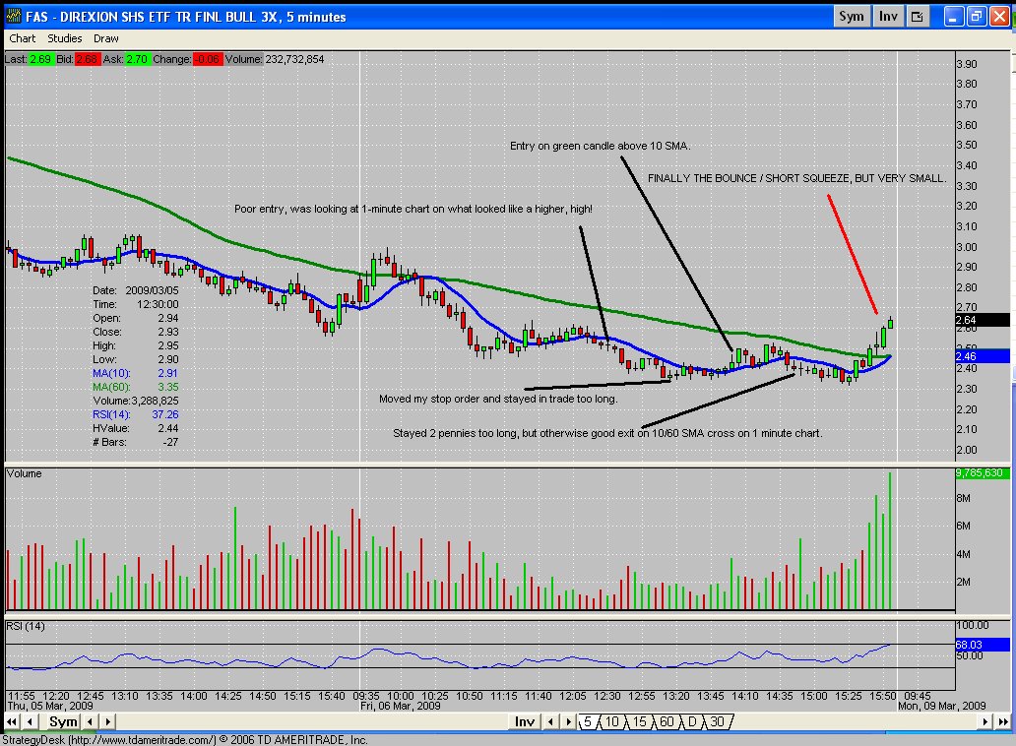Click the HValue: 2.44 data readout
Screen dimensions: 1016x746
point(136,428)
